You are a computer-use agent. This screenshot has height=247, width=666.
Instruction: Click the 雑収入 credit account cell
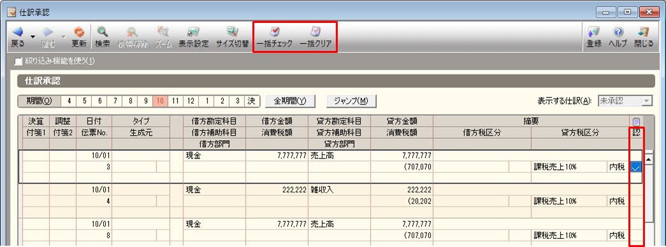[x=339, y=190]
